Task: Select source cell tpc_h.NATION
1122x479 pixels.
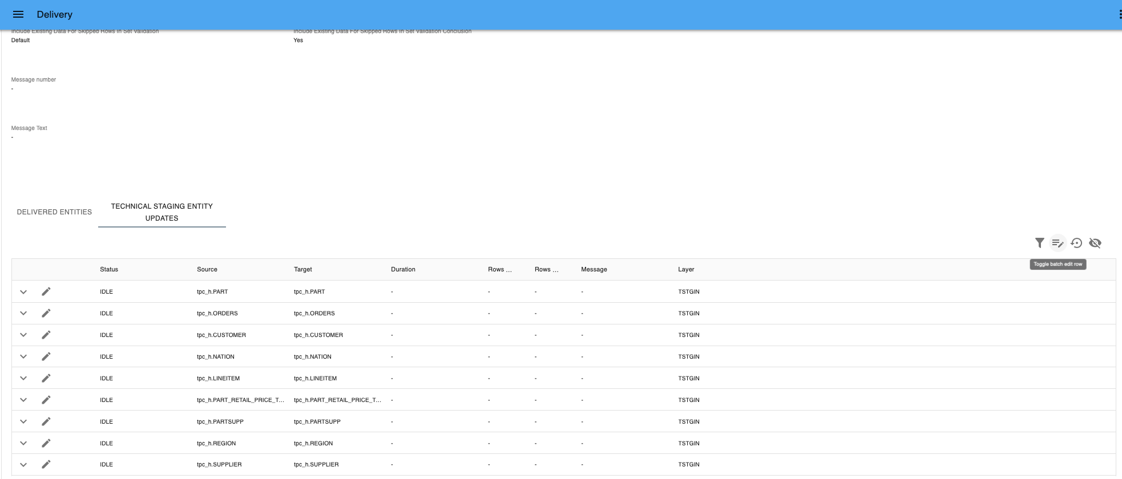Action: 216,357
